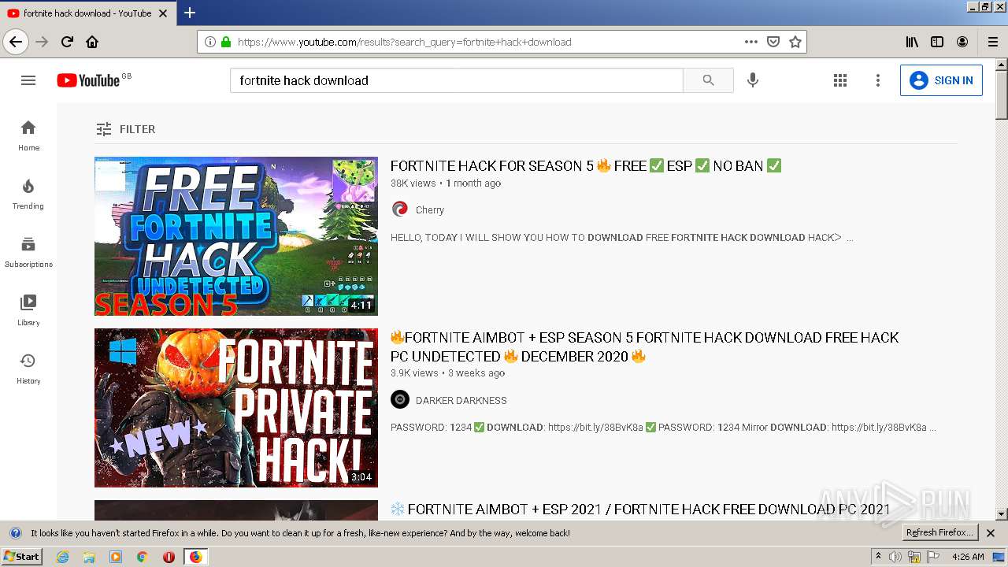Open FORTNITE AIMBOT + ESP SEASON 5 title

(x=645, y=346)
